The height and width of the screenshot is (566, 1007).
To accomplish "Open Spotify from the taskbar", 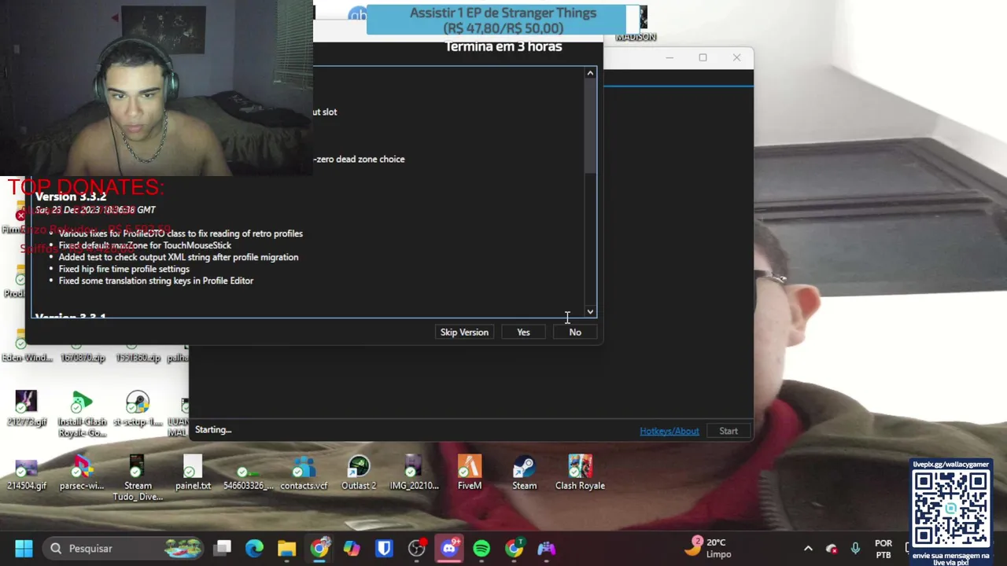I will tap(481, 548).
